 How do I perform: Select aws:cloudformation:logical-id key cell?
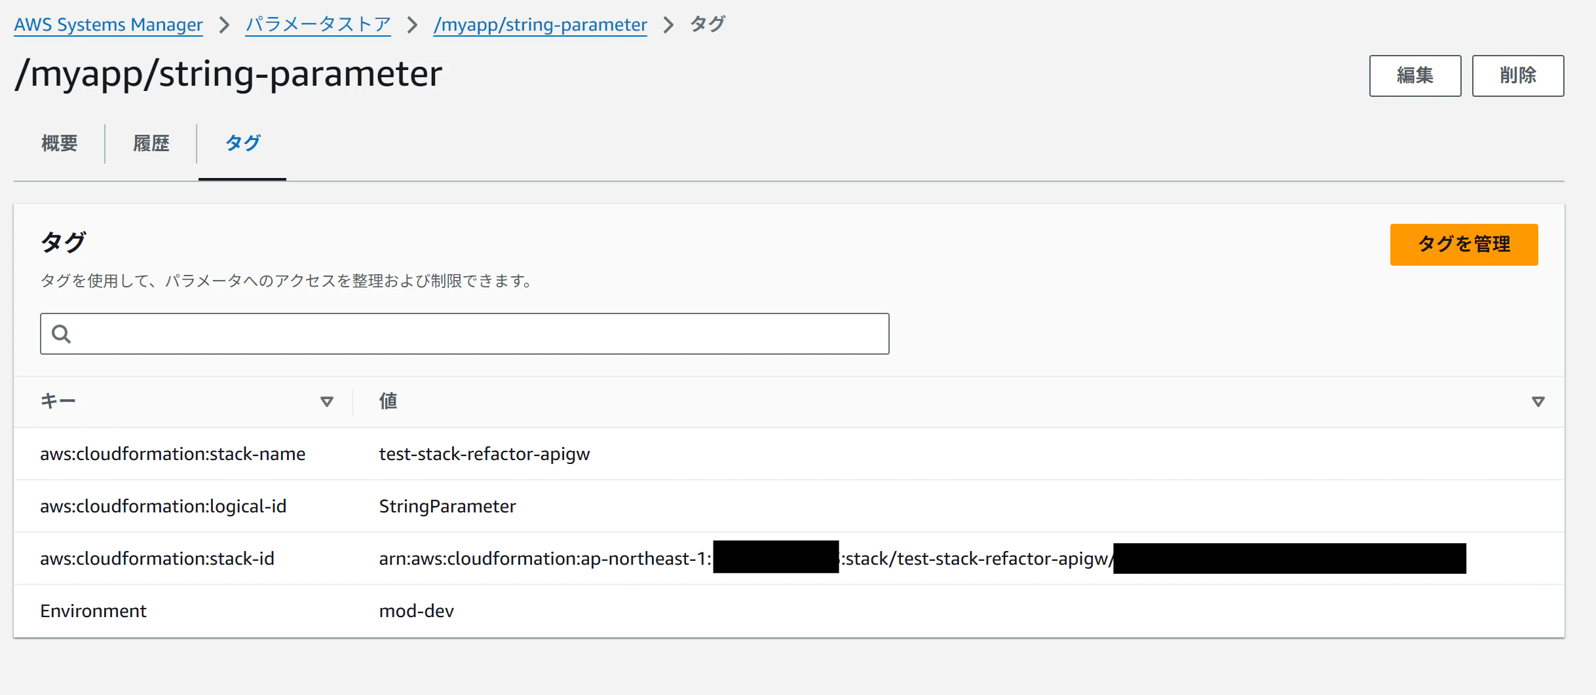tap(163, 507)
